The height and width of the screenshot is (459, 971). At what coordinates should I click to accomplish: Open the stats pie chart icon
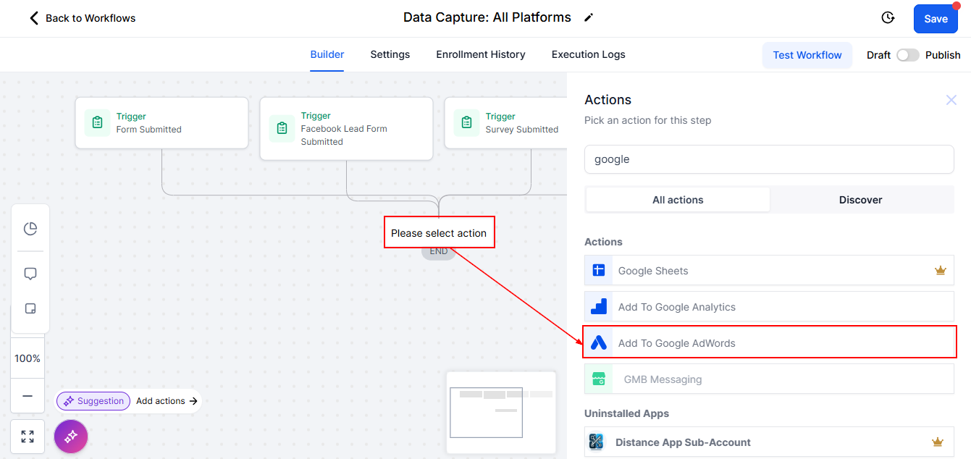pos(30,229)
